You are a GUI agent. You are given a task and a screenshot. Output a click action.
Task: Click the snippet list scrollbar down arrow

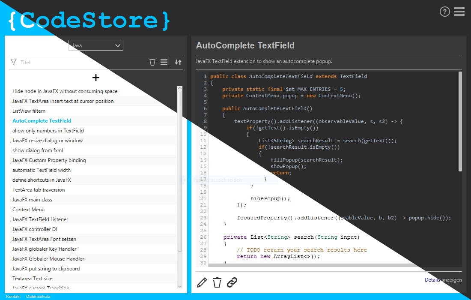pos(180,286)
